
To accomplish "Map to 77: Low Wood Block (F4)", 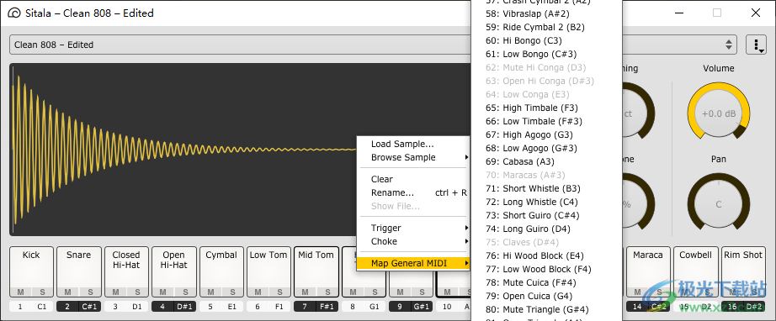I will click(546, 269).
